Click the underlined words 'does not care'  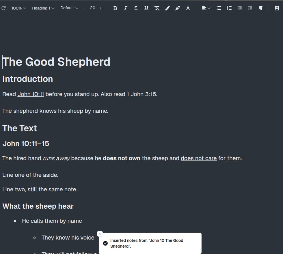[199, 158]
